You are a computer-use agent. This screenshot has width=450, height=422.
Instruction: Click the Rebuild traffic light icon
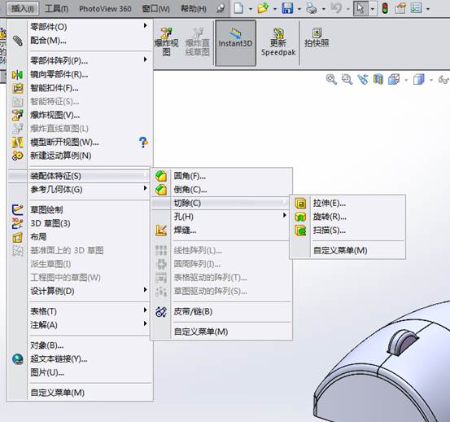(385, 8)
